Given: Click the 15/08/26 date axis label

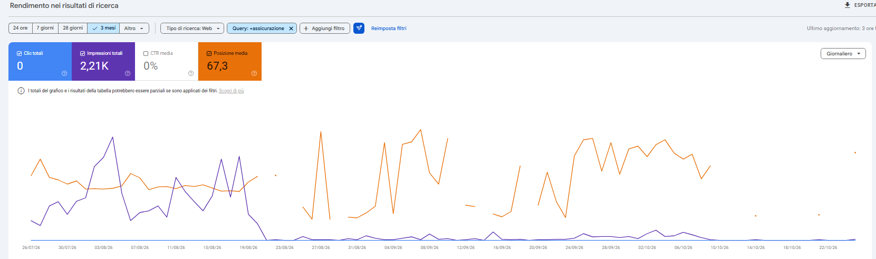Looking at the screenshot, I should tap(213, 247).
